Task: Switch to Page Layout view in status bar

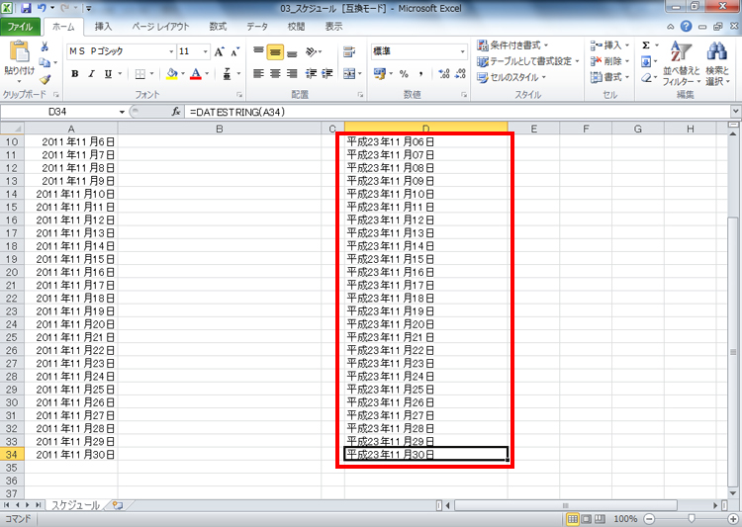Action: tap(587, 519)
